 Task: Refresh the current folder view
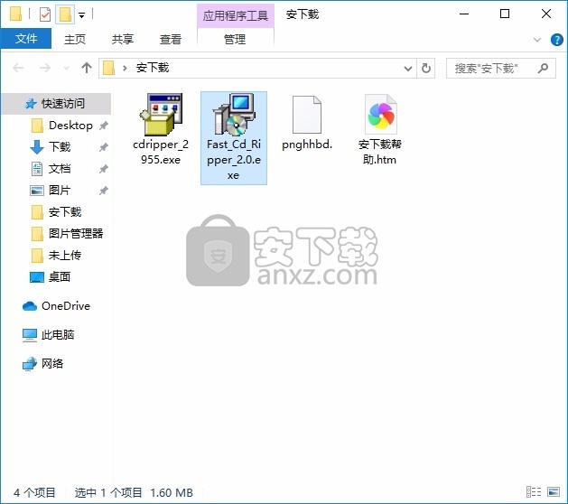[426, 68]
